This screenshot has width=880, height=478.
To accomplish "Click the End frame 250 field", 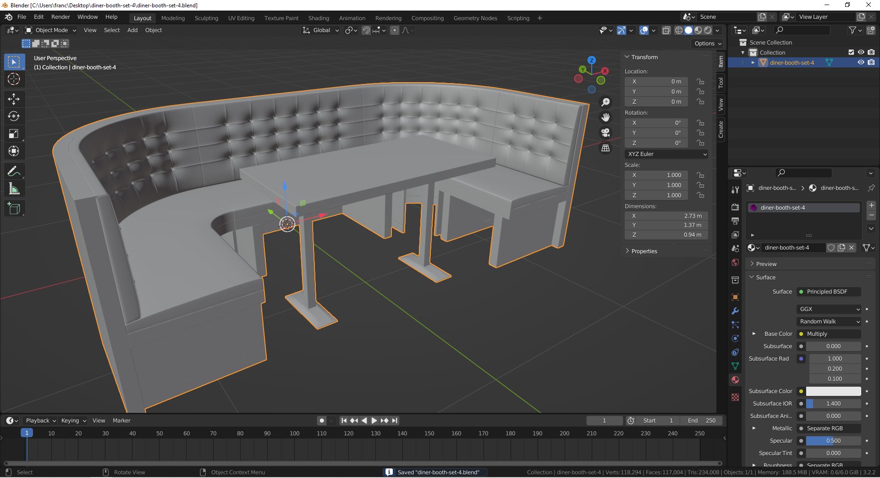I will coord(701,421).
